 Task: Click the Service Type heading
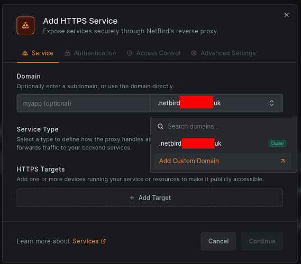click(x=38, y=129)
